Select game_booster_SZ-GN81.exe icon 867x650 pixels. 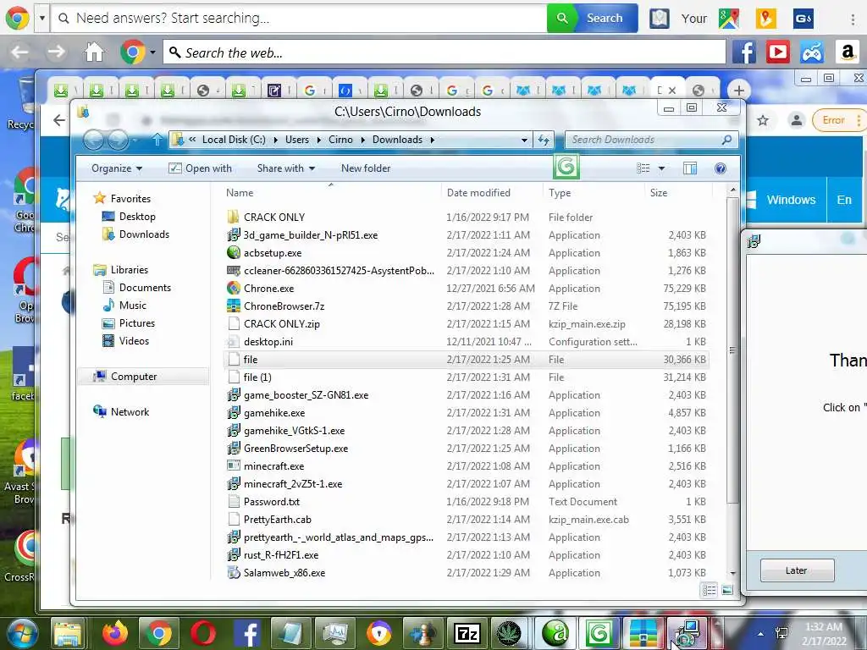pyautogui.click(x=234, y=394)
